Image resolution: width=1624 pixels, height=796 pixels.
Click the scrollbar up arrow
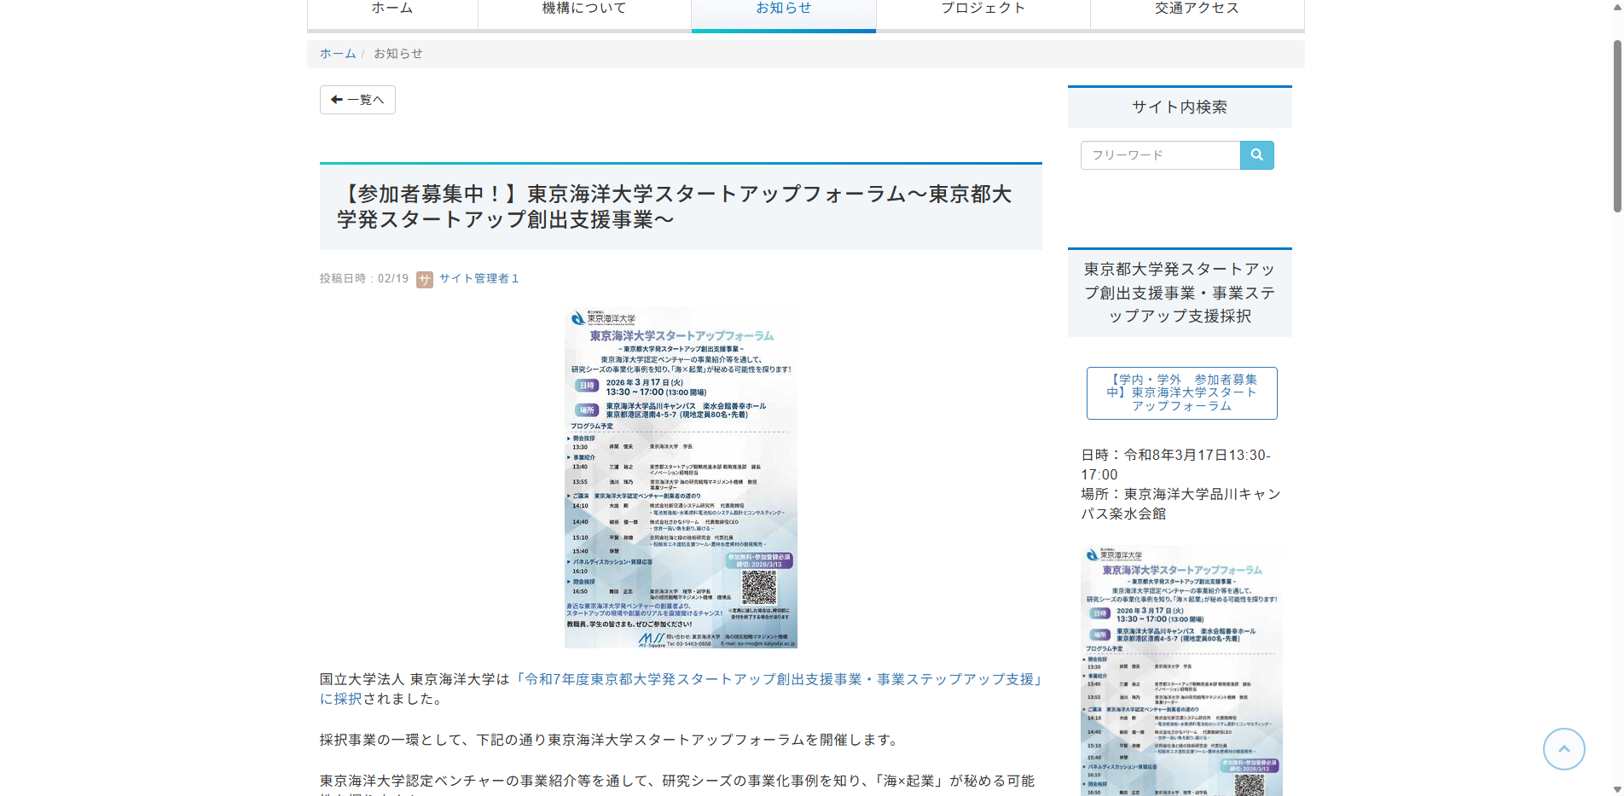1616,7
